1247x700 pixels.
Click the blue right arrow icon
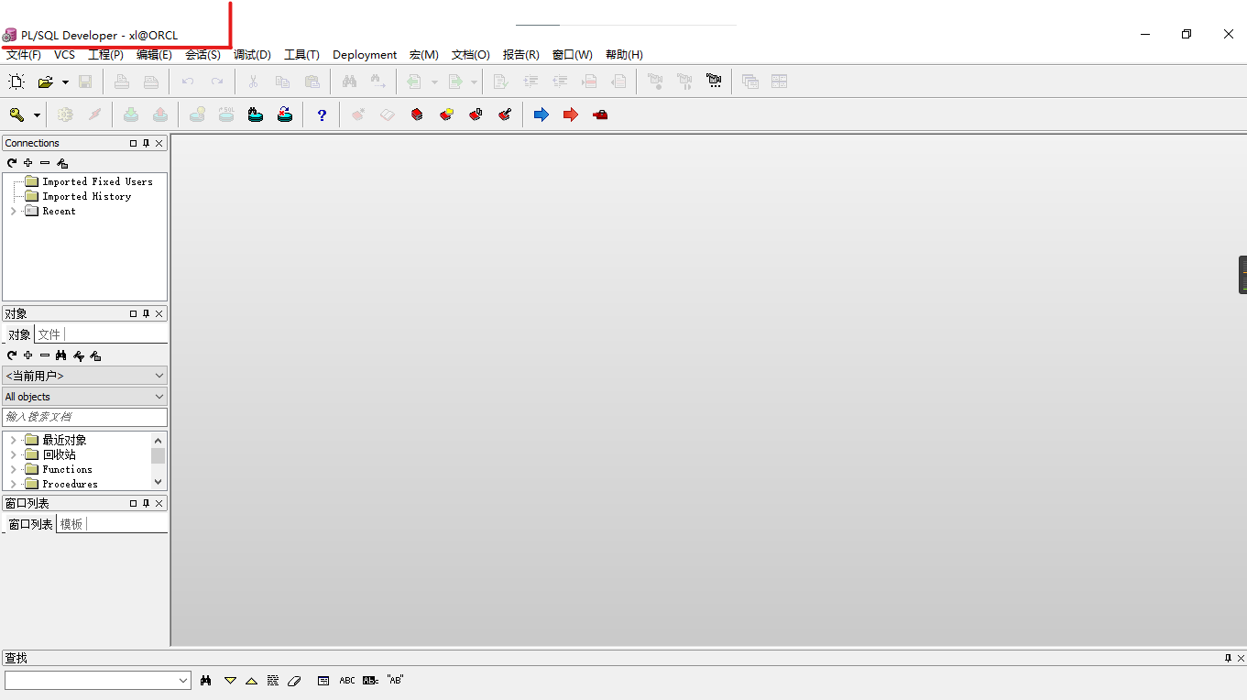pyautogui.click(x=541, y=115)
